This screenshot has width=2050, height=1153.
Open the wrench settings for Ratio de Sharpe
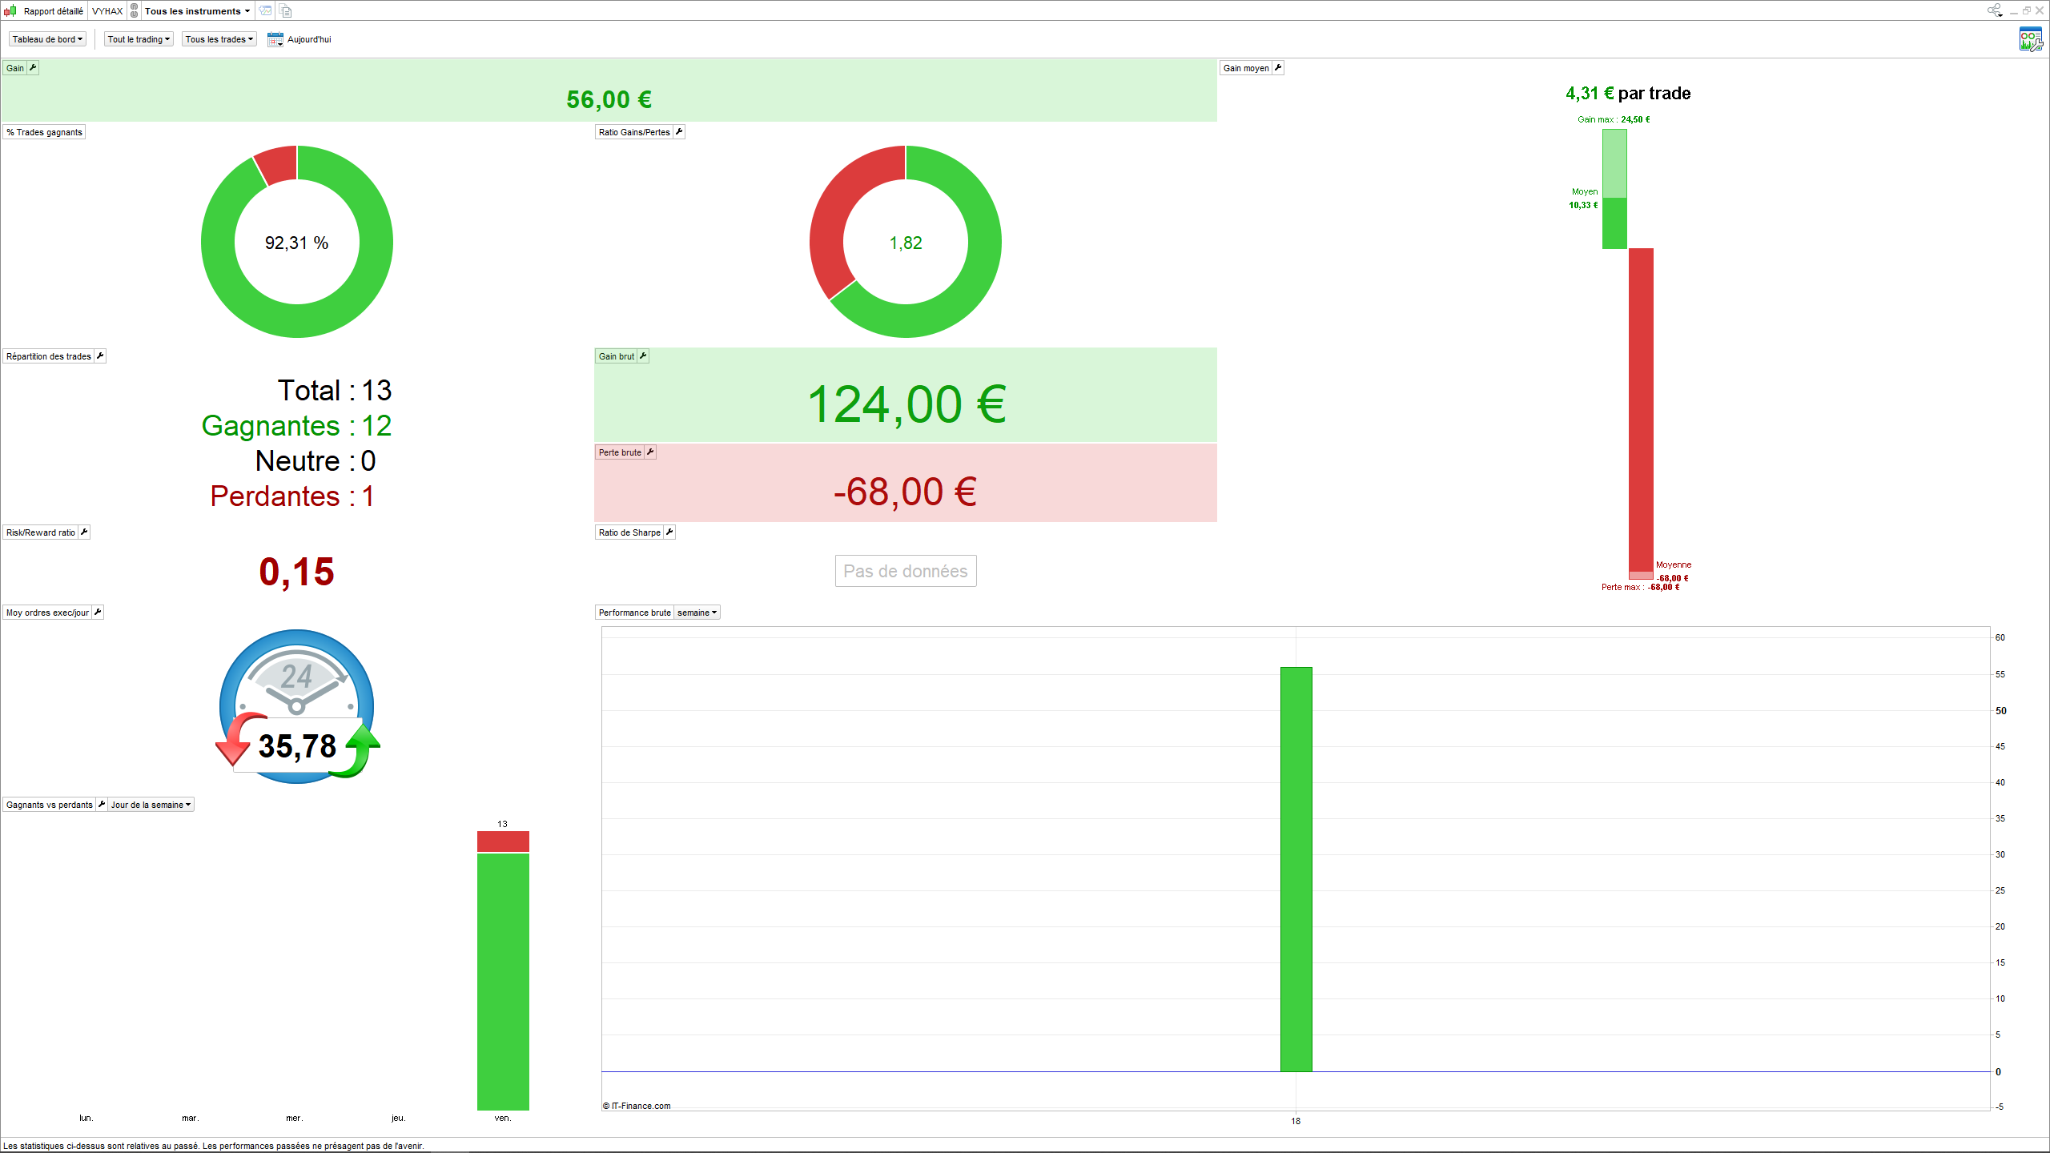tap(669, 532)
